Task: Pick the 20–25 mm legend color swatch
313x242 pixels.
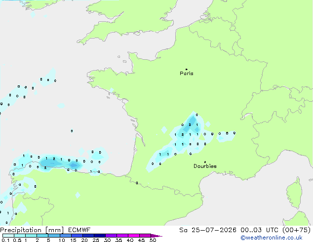Action: coord(88,236)
